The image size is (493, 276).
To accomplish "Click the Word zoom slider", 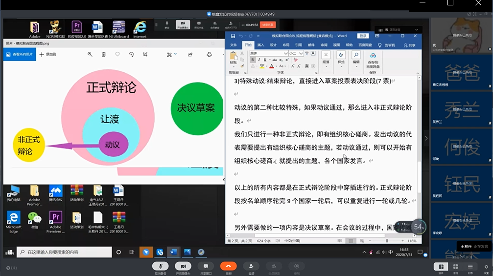I will [x=387, y=241].
